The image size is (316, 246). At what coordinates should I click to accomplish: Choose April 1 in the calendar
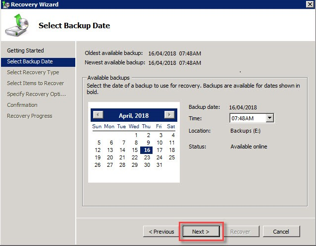pos(135,135)
